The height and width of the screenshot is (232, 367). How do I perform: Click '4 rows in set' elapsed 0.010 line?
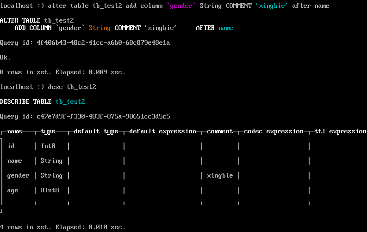tap(62, 227)
